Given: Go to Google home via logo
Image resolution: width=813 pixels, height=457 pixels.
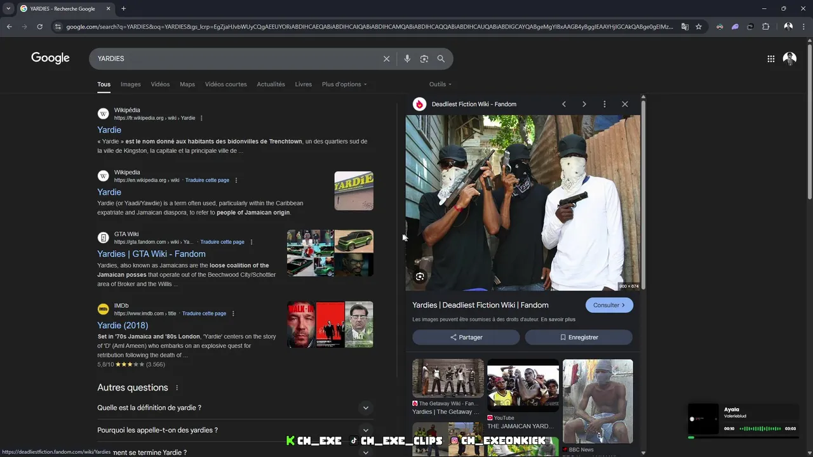Looking at the screenshot, I should click(50, 58).
